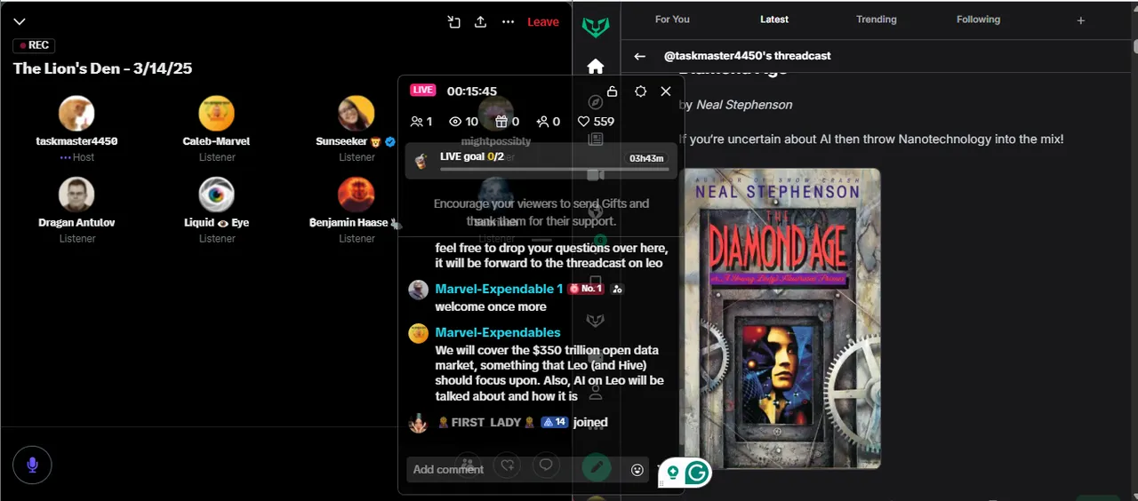This screenshot has width=1138, height=501.
Task: Click the uncertain about AI post text
Action: [871, 139]
